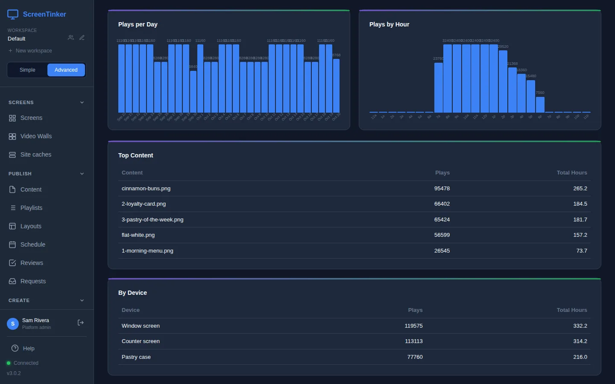This screenshot has height=384, width=615.
Task: Open the Schedule page
Action: pyautogui.click(x=47, y=244)
